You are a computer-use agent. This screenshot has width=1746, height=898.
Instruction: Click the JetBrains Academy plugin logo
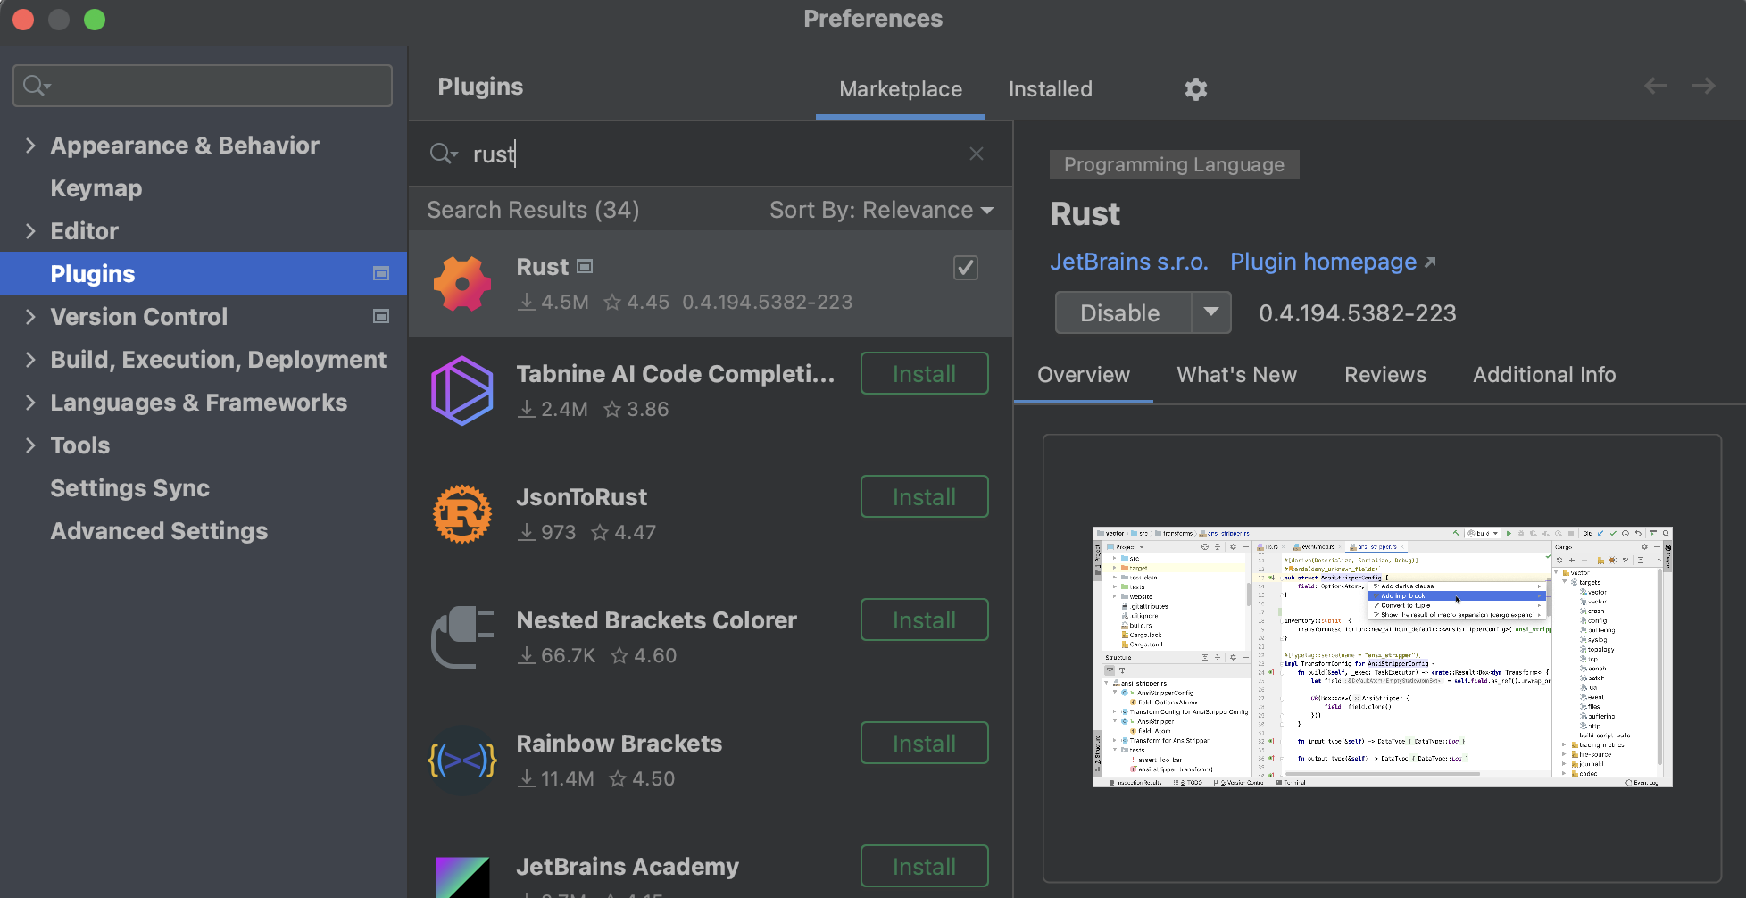click(x=462, y=877)
